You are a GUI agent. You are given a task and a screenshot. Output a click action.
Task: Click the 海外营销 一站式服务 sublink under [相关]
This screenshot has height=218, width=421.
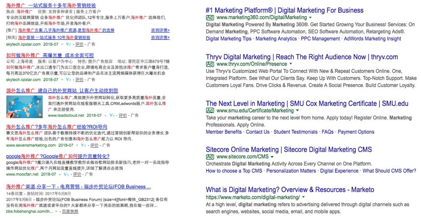pos(54,37)
